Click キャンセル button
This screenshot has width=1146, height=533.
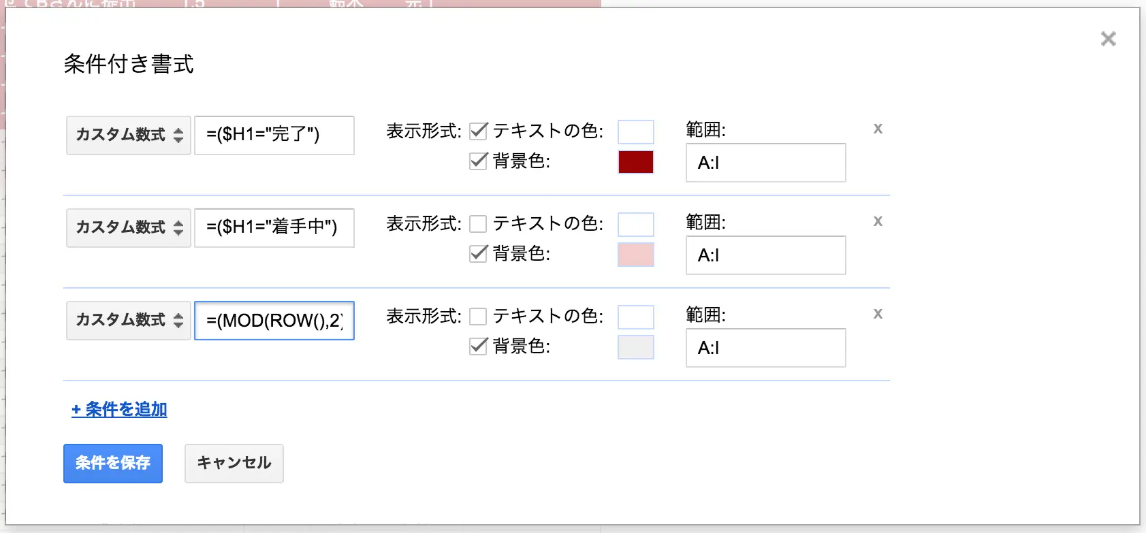[x=234, y=463]
